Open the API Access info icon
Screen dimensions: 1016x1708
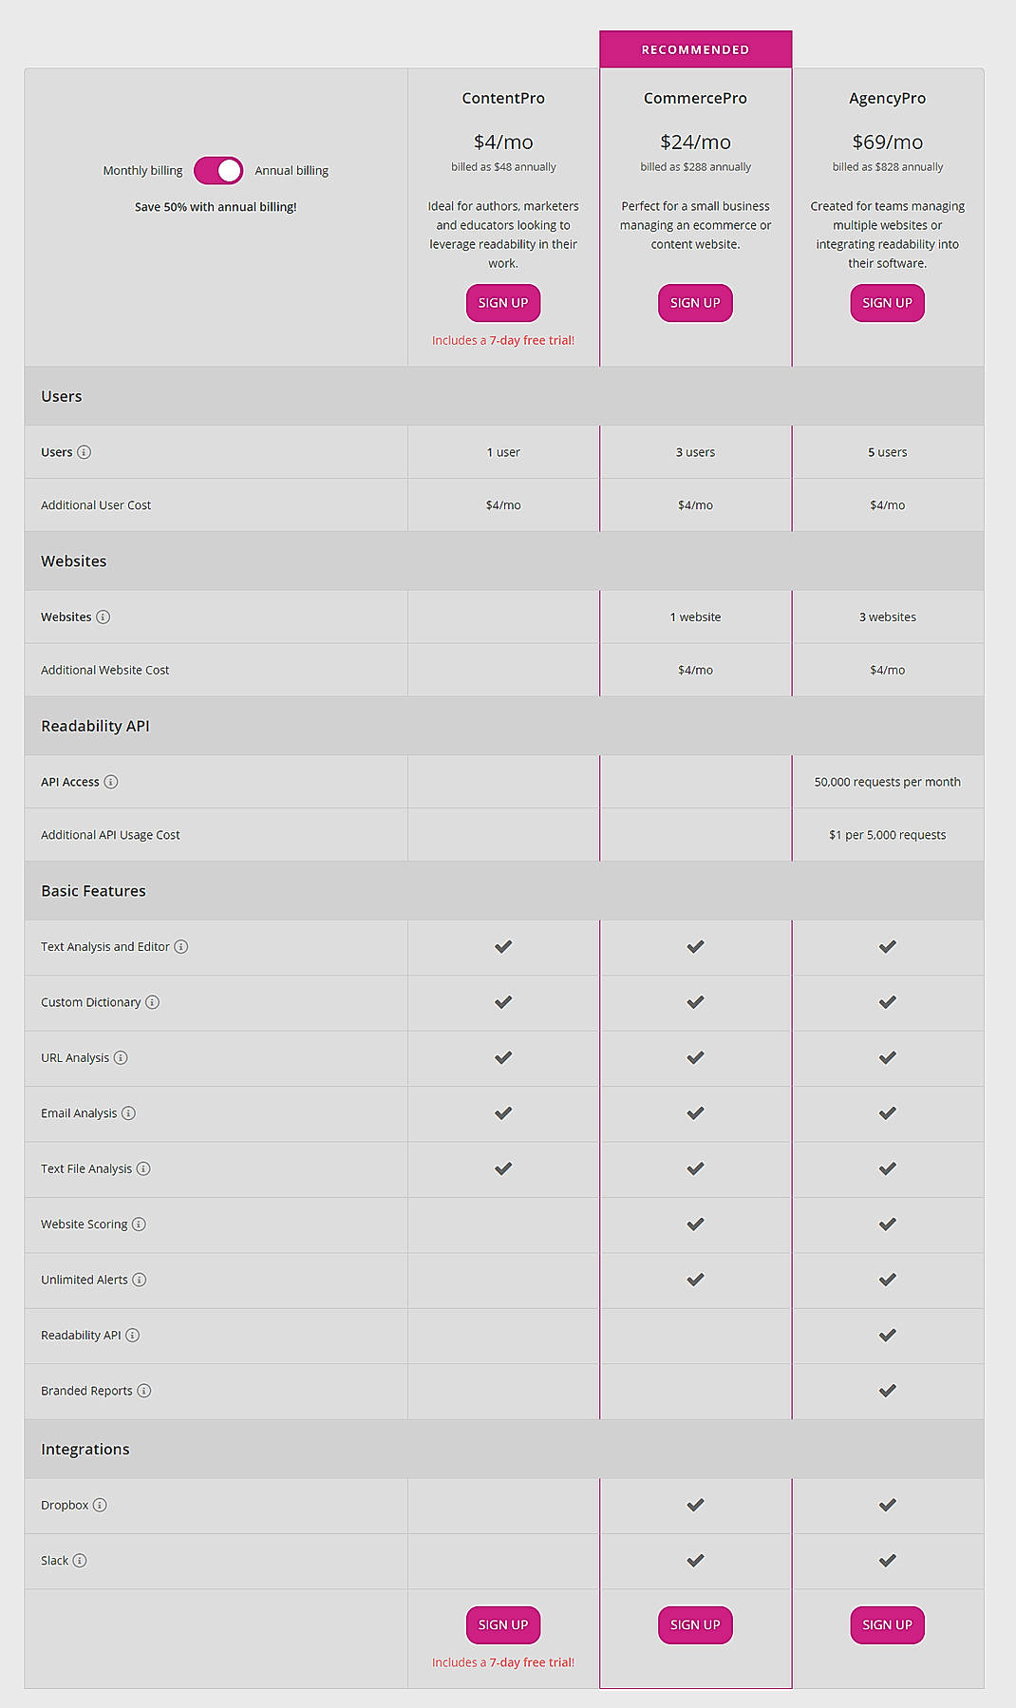pyautogui.click(x=111, y=782)
